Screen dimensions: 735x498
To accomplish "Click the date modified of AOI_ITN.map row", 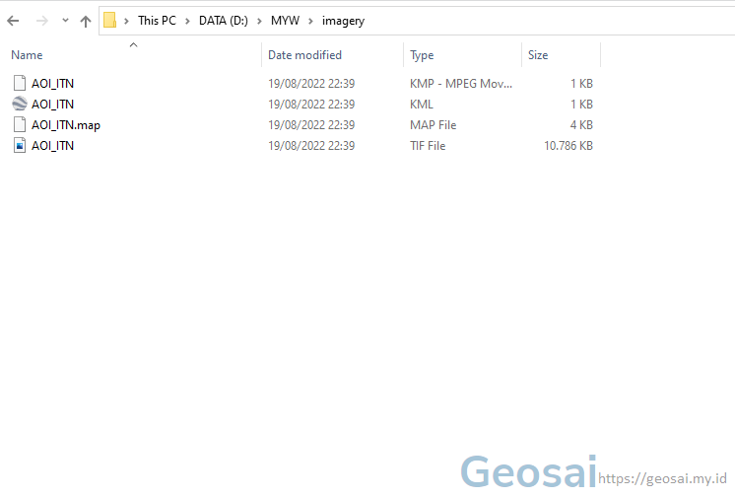I will tap(311, 125).
